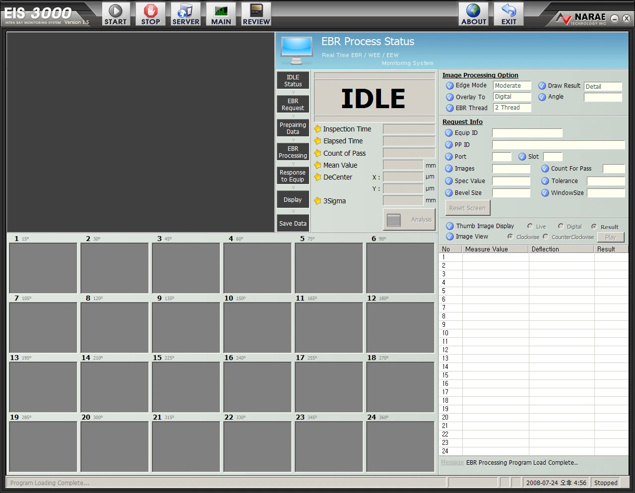Viewport: 635px width, 493px height.
Task: Click the Bevel Size input field
Action: (511, 193)
